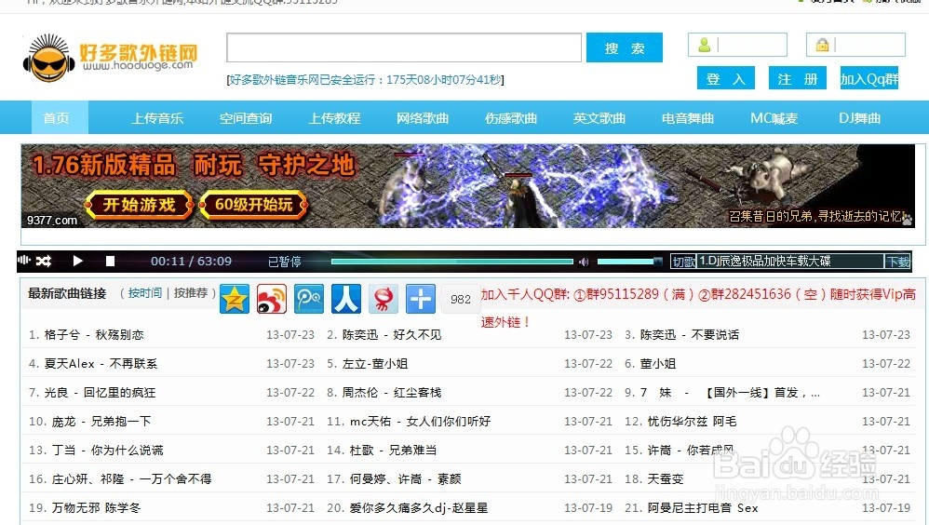Viewport: 929px width, 525px height.
Task: Stop playback with the square button
Action: click(110, 261)
